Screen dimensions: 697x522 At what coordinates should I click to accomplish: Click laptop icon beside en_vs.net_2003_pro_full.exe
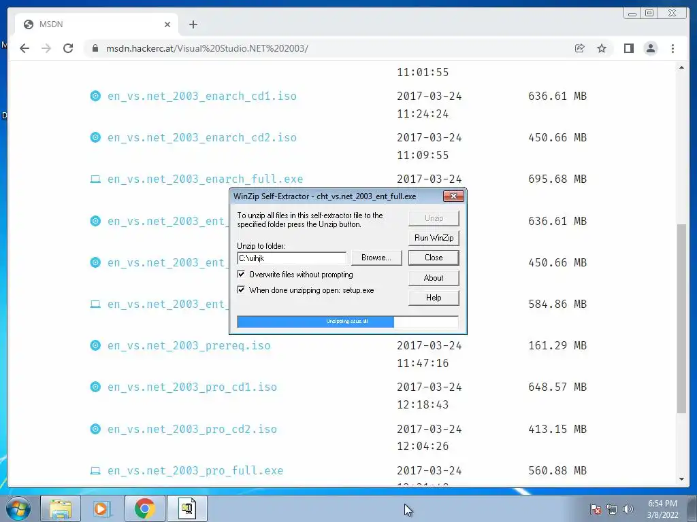coord(95,470)
